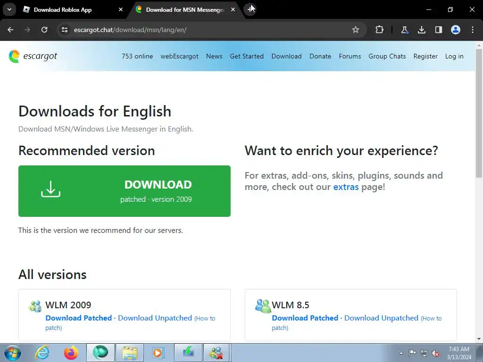This screenshot has width=483, height=362.
Task: Show hidden system tray icons
Action: point(401,353)
